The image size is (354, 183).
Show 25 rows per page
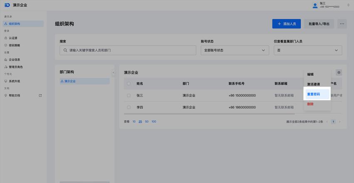(140, 121)
